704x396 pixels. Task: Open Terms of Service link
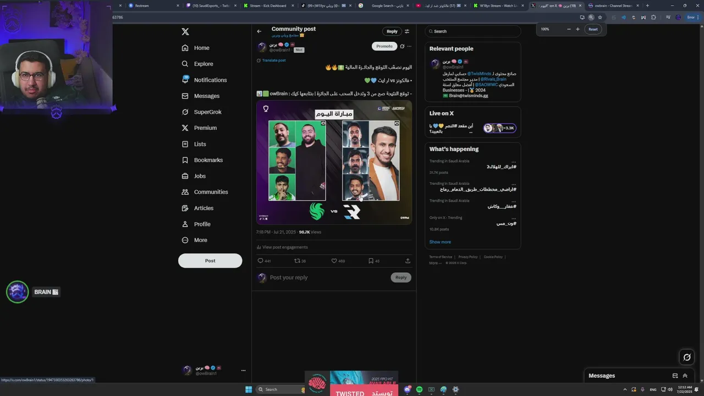(441, 257)
